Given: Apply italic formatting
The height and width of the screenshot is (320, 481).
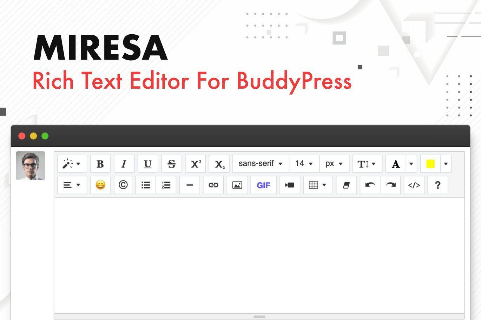Looking at the screenshot, I should (123, 163).
